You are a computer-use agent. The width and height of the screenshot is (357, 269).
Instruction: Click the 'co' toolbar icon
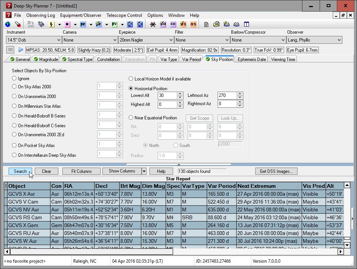173,24
